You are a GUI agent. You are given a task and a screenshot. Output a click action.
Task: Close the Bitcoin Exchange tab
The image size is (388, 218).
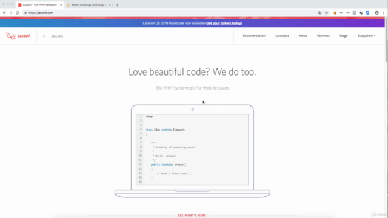[109, 5]
